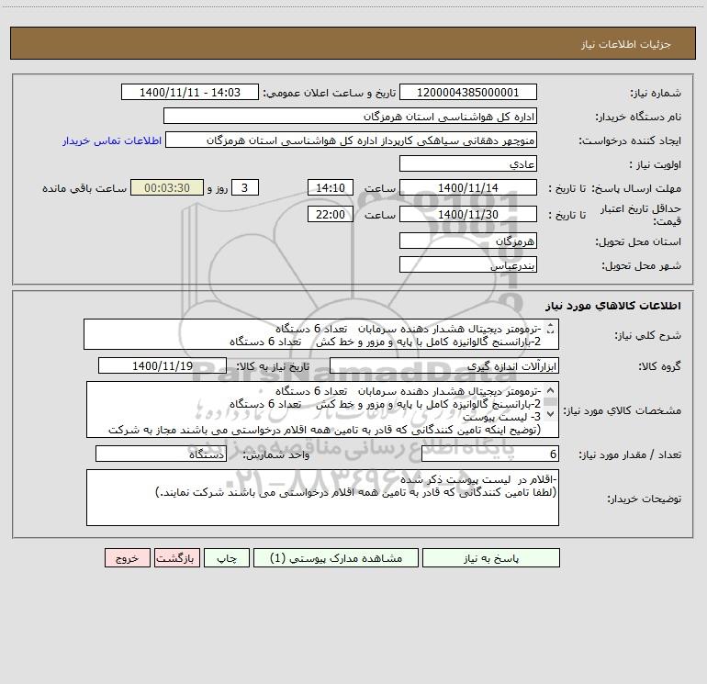The height and width of the screenshot is (684, 707).
Task: Click scroll down arrow in specifications box
Action: click(550, 413)
